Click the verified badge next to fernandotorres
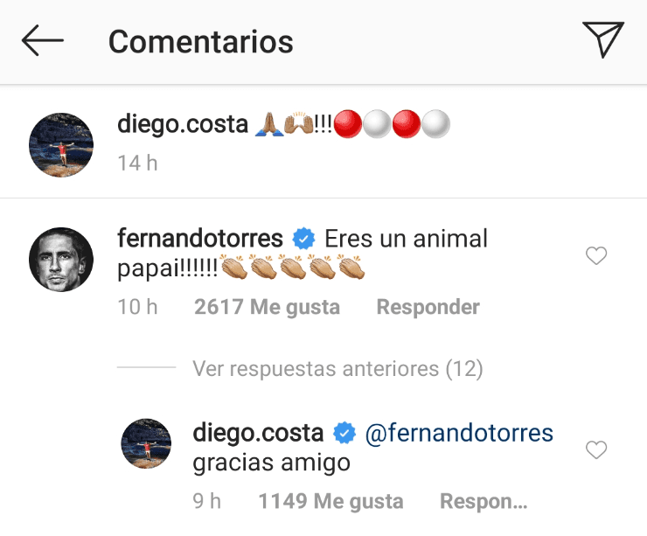 click(304, 239)
